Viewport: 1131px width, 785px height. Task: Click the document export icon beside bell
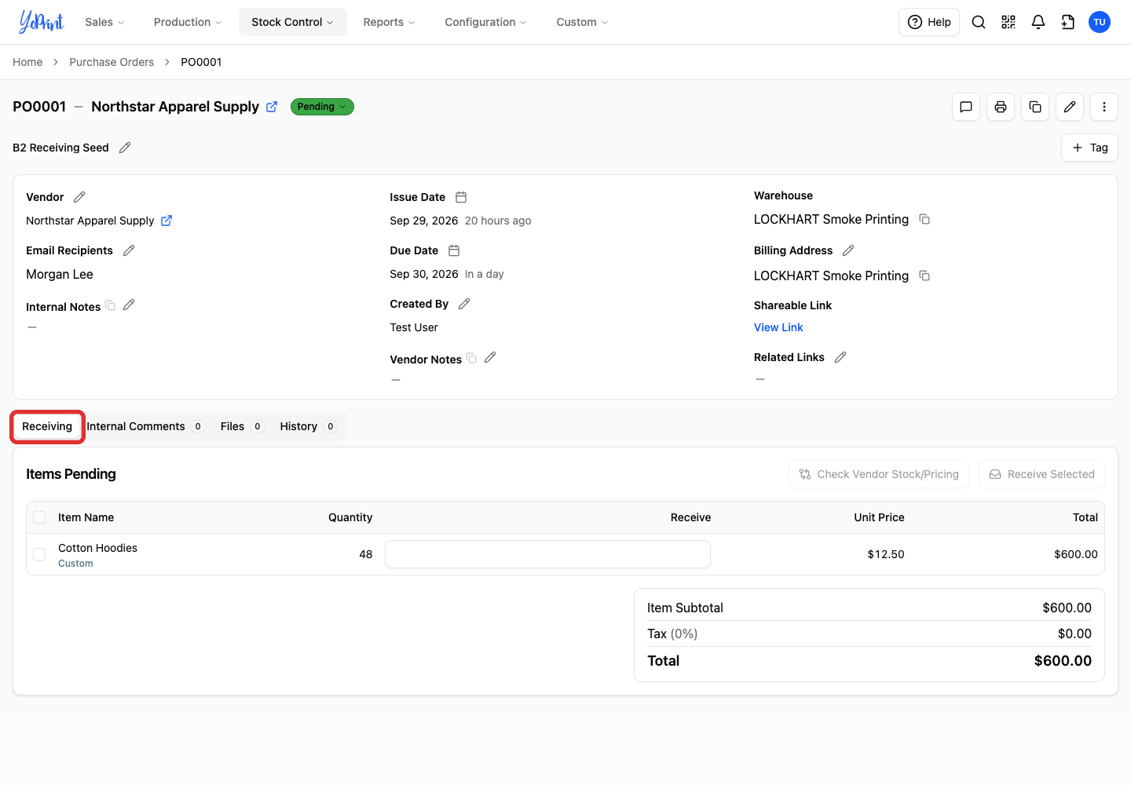click(x=1068, y=22)
